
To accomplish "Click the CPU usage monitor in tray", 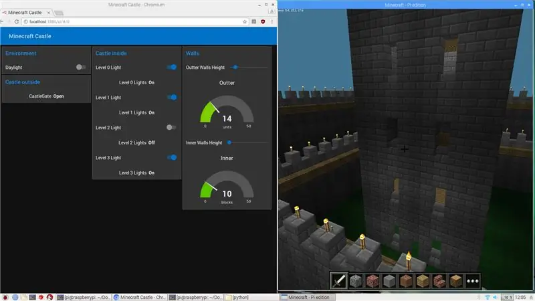I will tap(507, 297).
